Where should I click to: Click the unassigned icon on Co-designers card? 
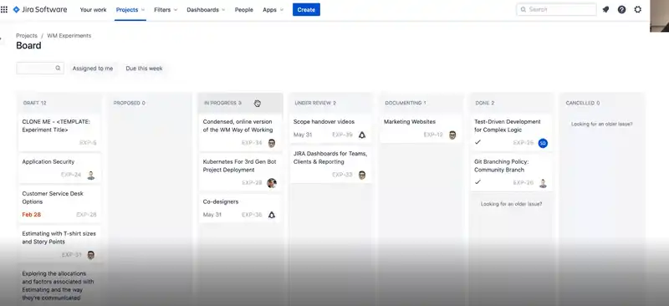(272, 215)
